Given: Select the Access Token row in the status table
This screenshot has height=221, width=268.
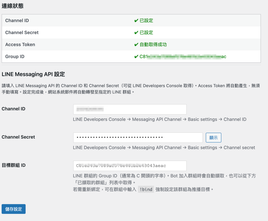Looking at the screenshot, I should (x=20, y=45).
